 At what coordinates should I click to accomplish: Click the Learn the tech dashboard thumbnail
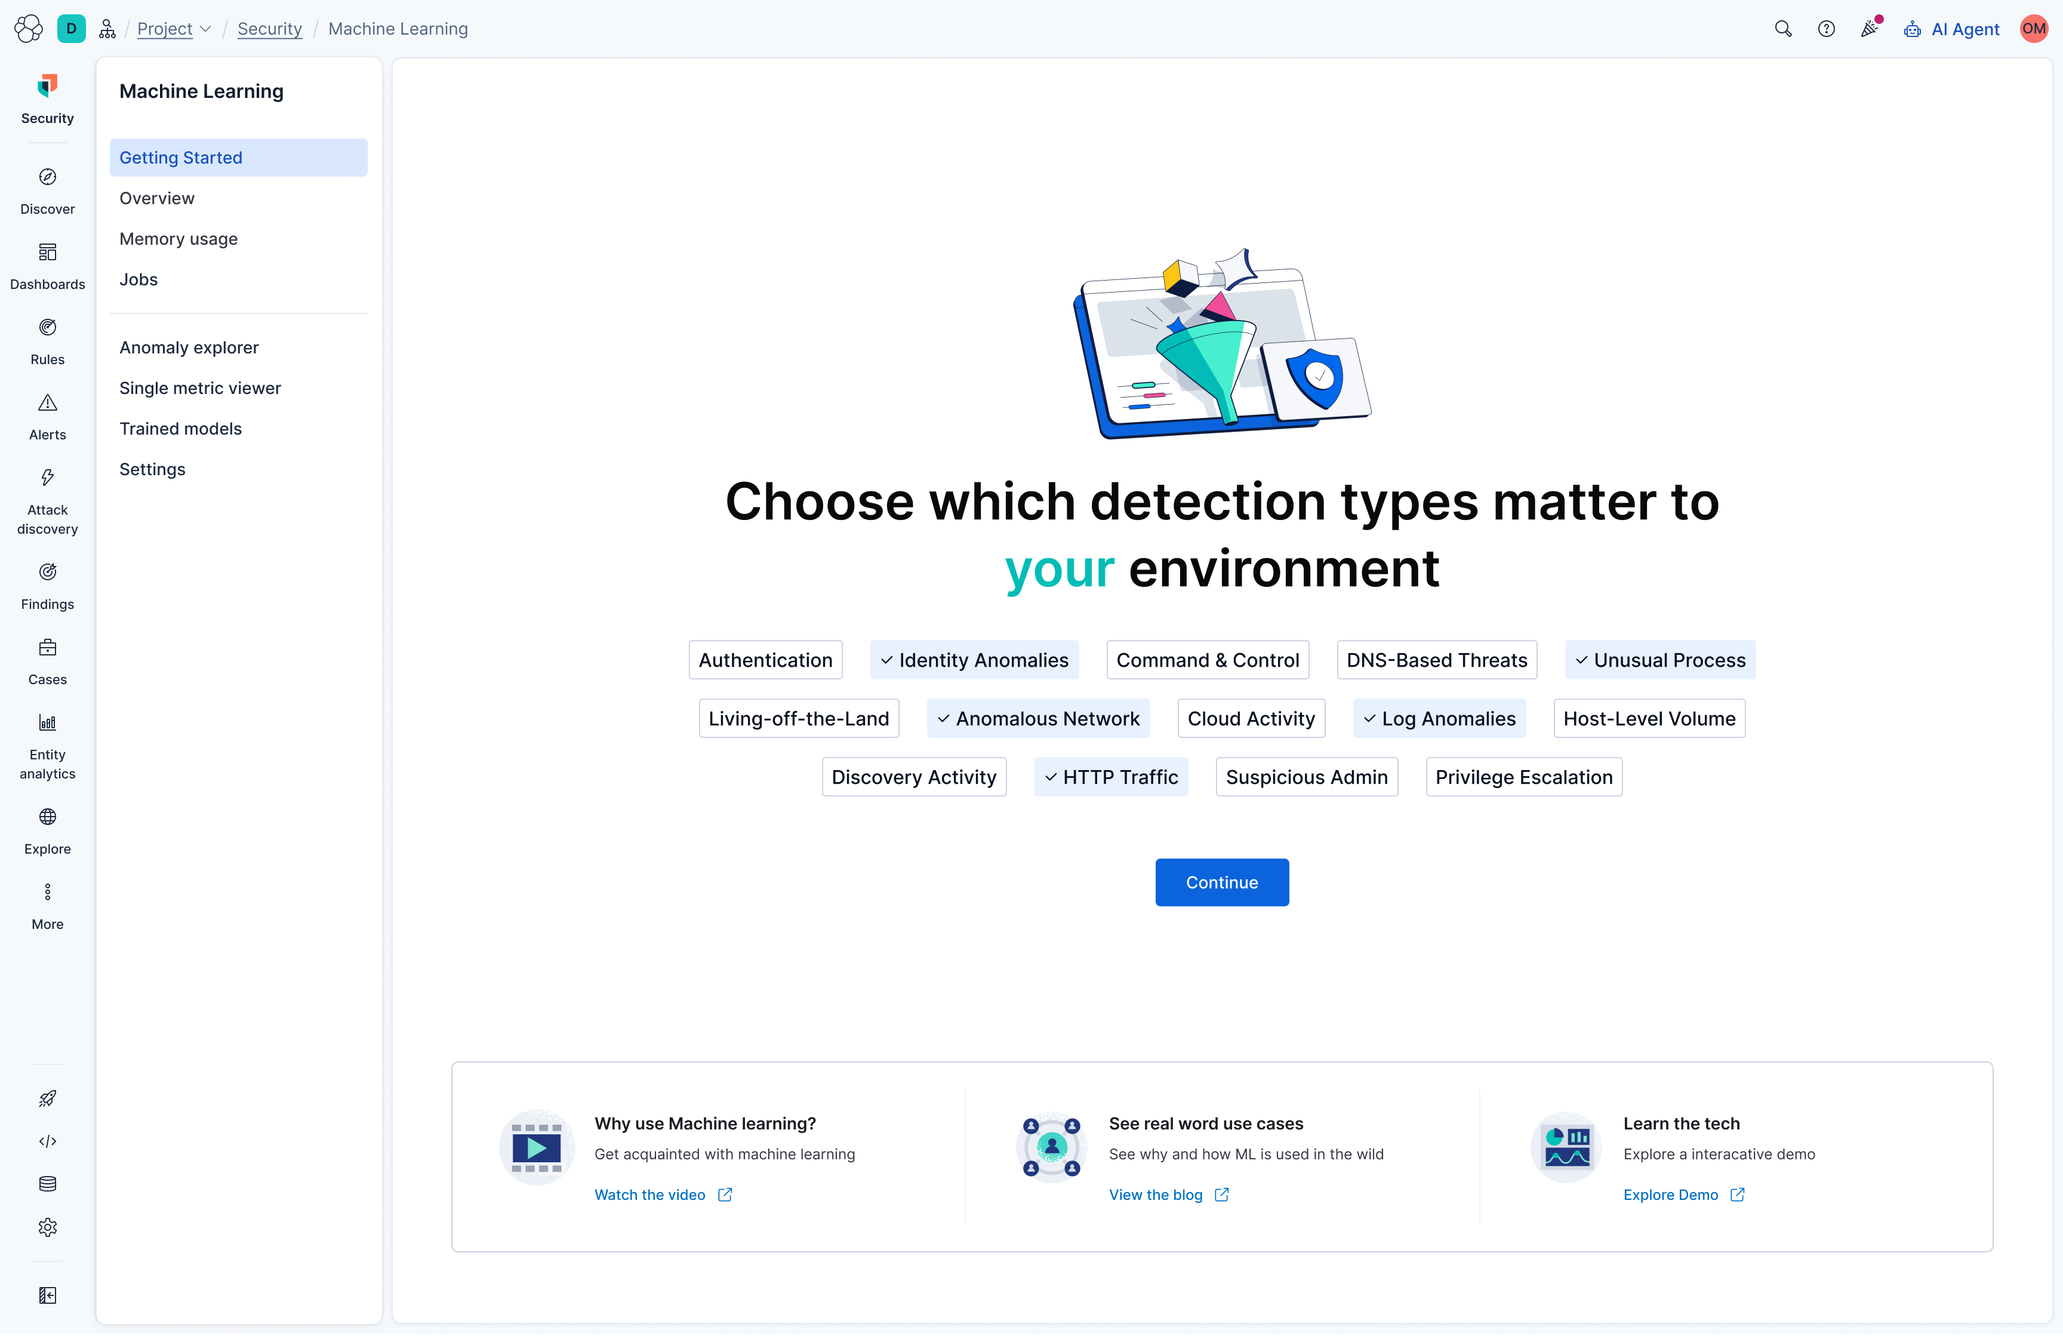[1567, 1147]
